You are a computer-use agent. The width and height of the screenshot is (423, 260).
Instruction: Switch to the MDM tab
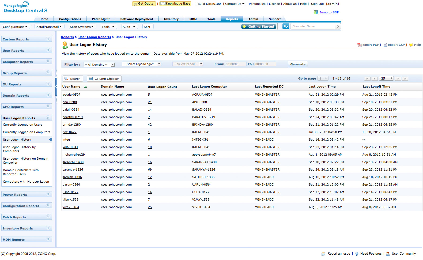click(x=193, y=19)
